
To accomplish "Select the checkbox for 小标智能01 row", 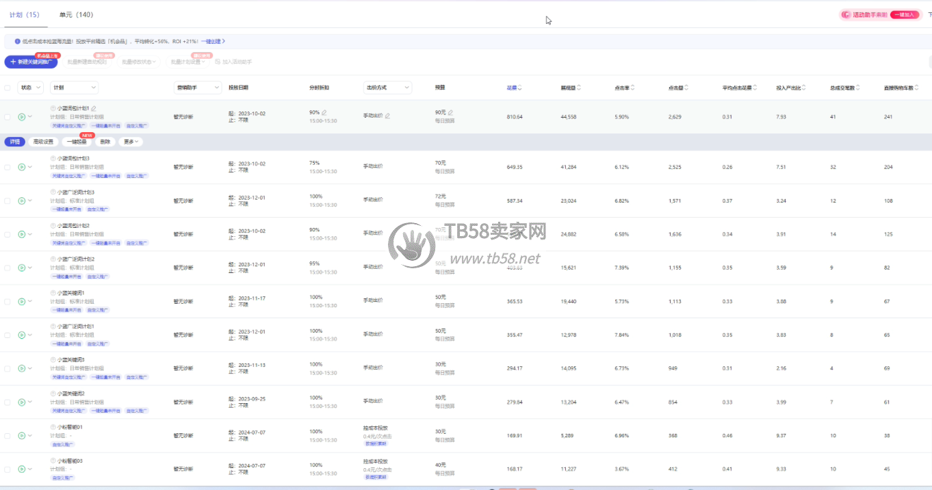I will [8, 435].
